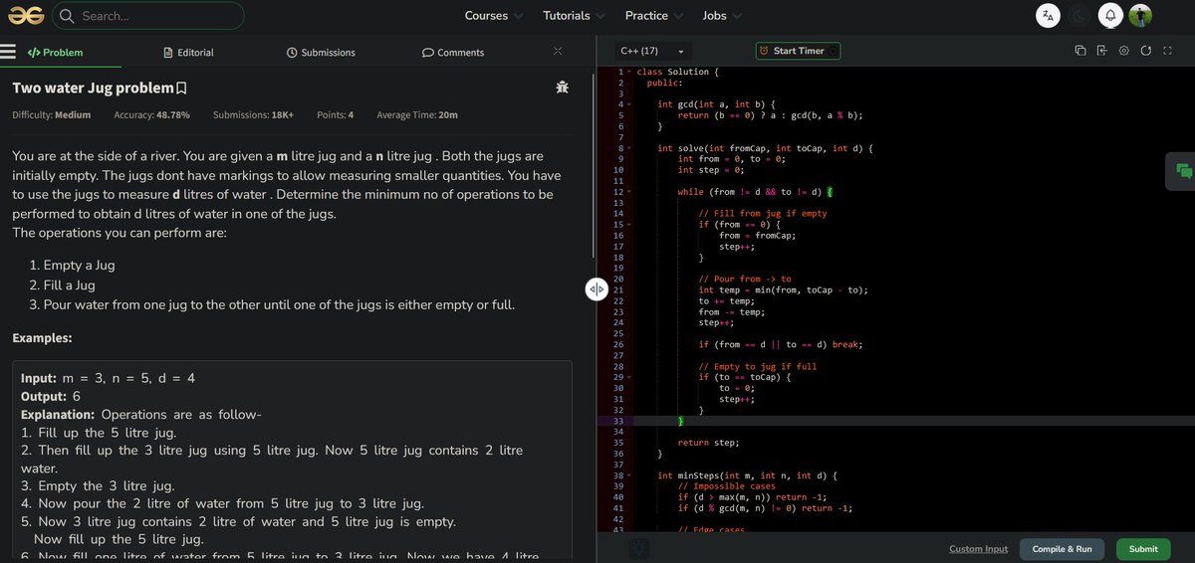The height and width of the screenshot is (563, 1195).
Task: Open the language translate icon
Action: (1049, 15)
